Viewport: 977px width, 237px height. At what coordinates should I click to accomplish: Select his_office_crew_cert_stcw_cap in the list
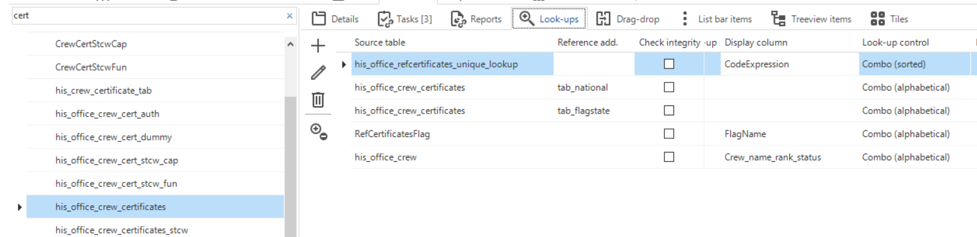155,160
